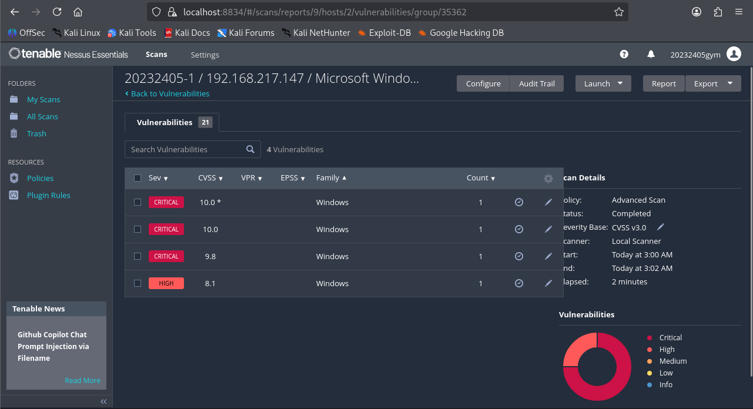Open the table column settings gear icon
This screenshot has width=753, height=409.
[x=548, y=179]
